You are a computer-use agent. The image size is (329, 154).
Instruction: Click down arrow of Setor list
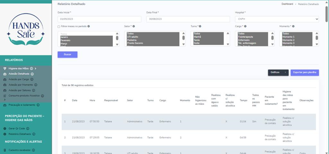[183, 44]
